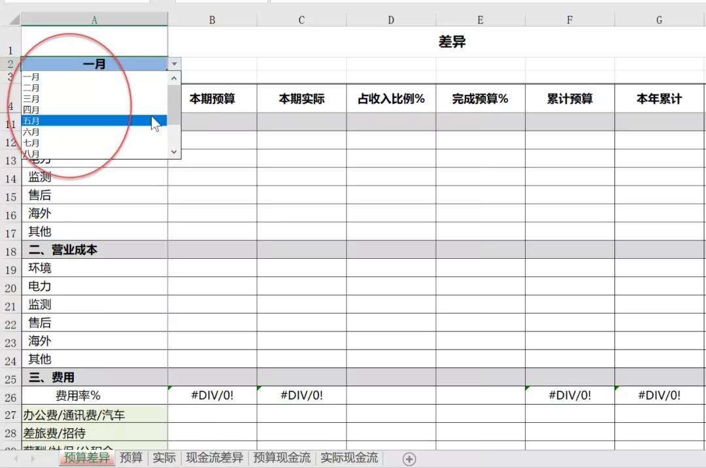
Task: Open the 实际 sheet tab
Action: pos(164,458)
